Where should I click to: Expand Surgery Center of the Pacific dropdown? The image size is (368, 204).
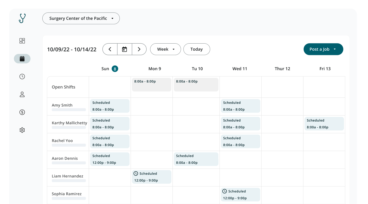81,19
